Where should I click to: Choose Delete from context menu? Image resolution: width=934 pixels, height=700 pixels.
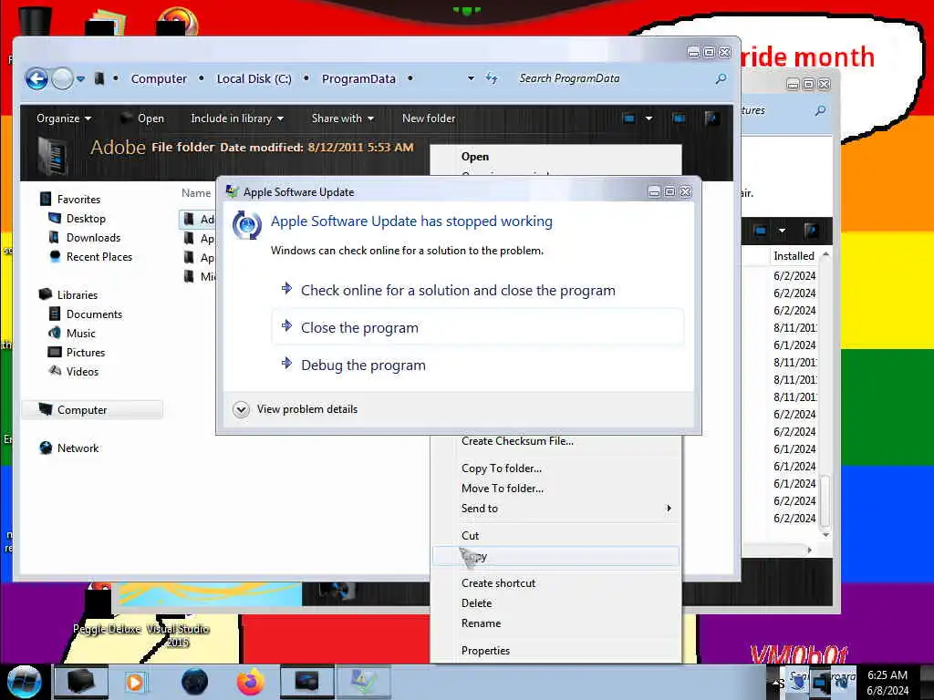point(555,603)
